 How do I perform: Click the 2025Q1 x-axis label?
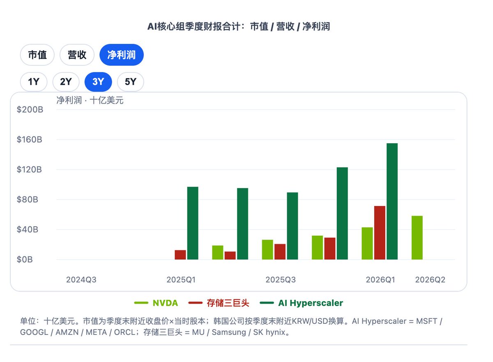181,280
